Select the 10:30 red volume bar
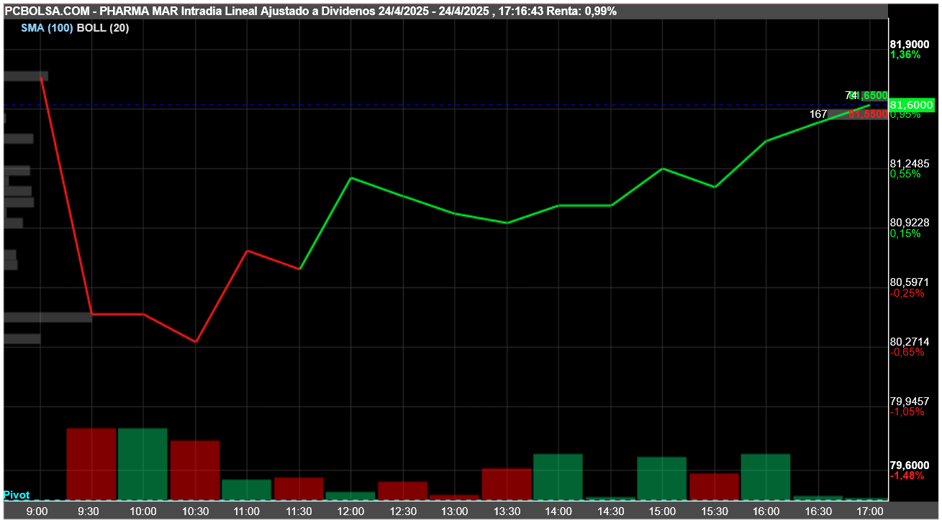Screen dimensions: 942x523 195,471
